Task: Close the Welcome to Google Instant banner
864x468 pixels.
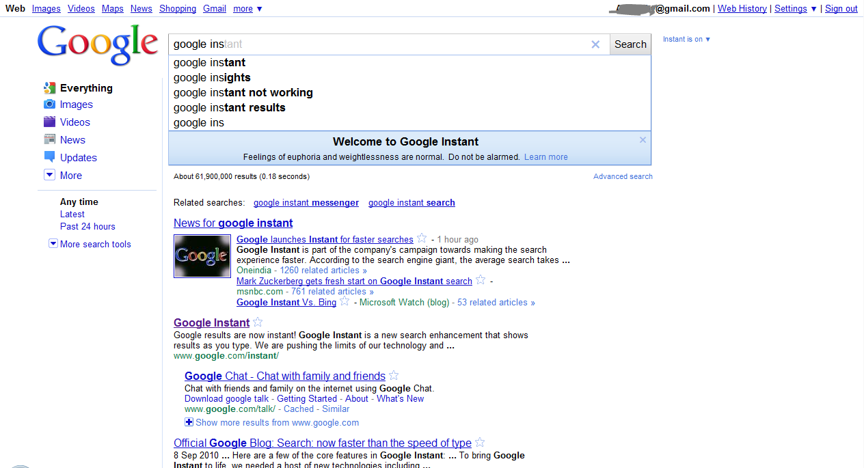Action: 643,140
